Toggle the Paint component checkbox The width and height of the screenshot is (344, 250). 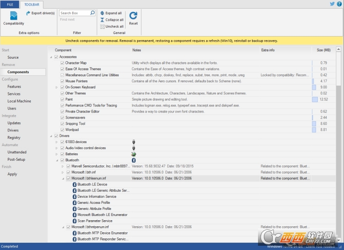[x=62, y=100]
